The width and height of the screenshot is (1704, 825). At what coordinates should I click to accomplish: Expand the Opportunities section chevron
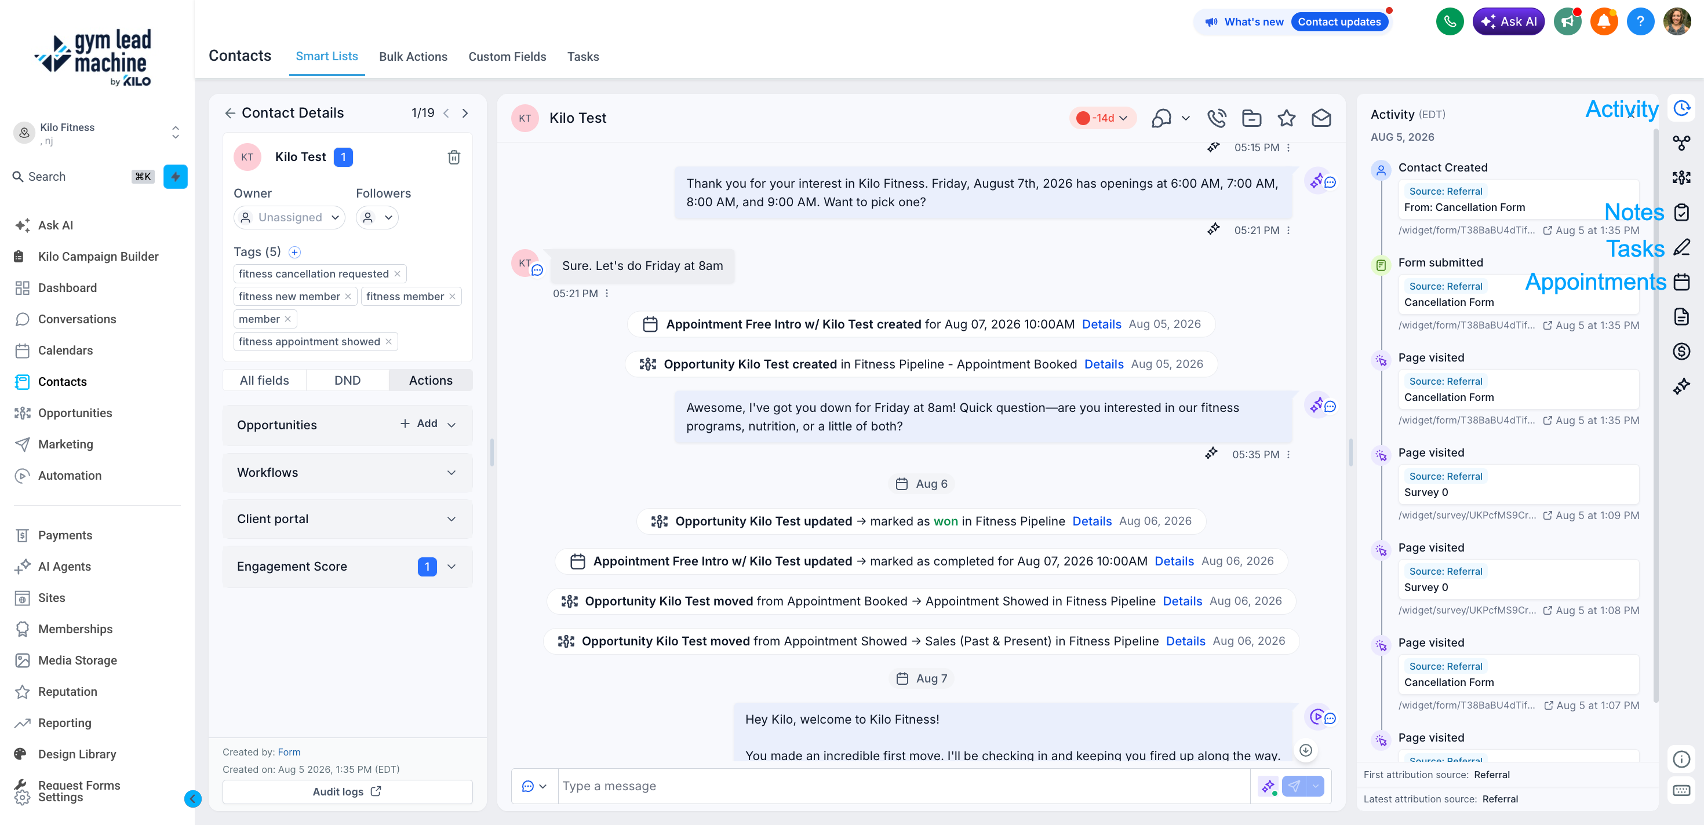pos(452,425)
